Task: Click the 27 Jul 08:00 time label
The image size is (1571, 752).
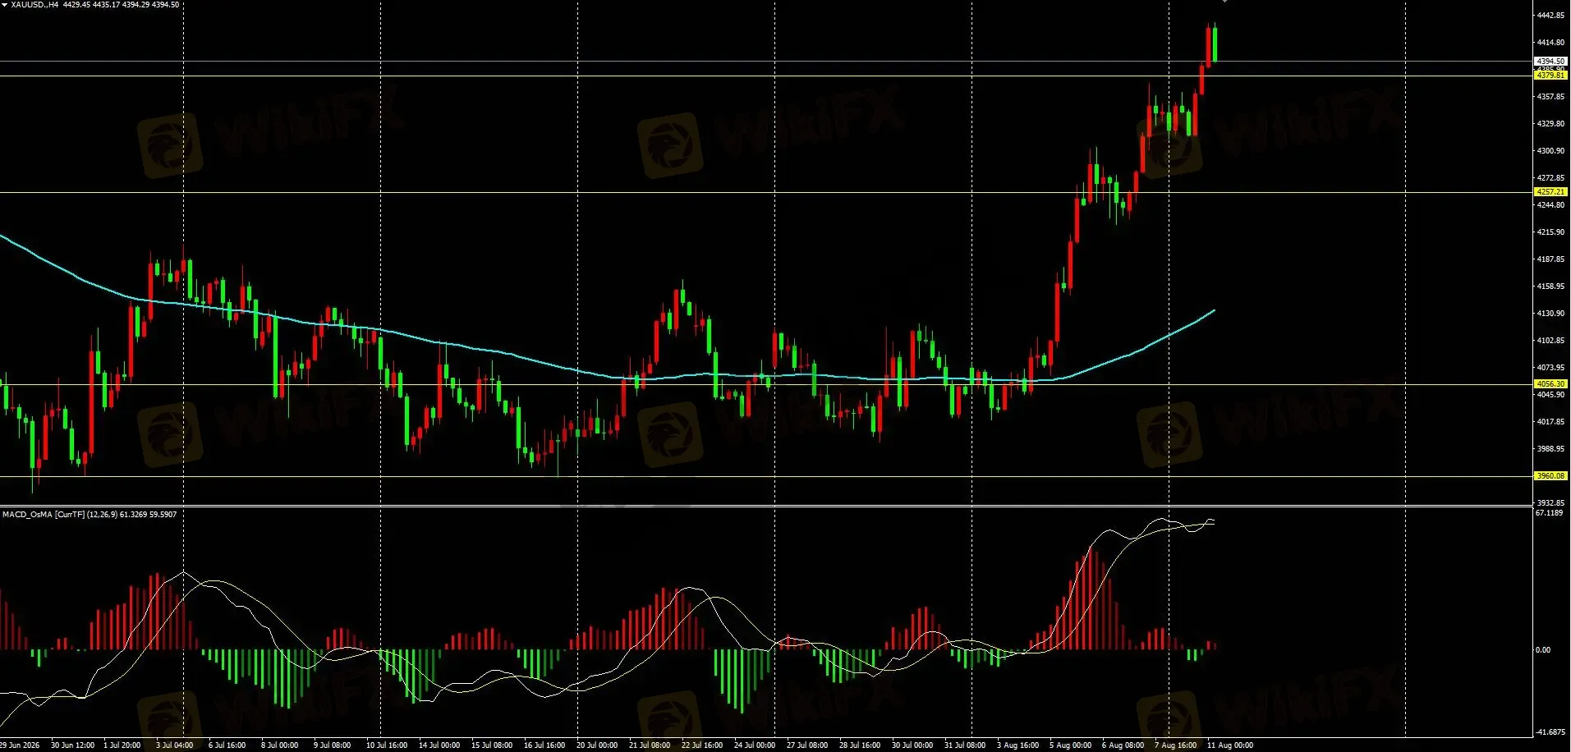Action: 807,745
